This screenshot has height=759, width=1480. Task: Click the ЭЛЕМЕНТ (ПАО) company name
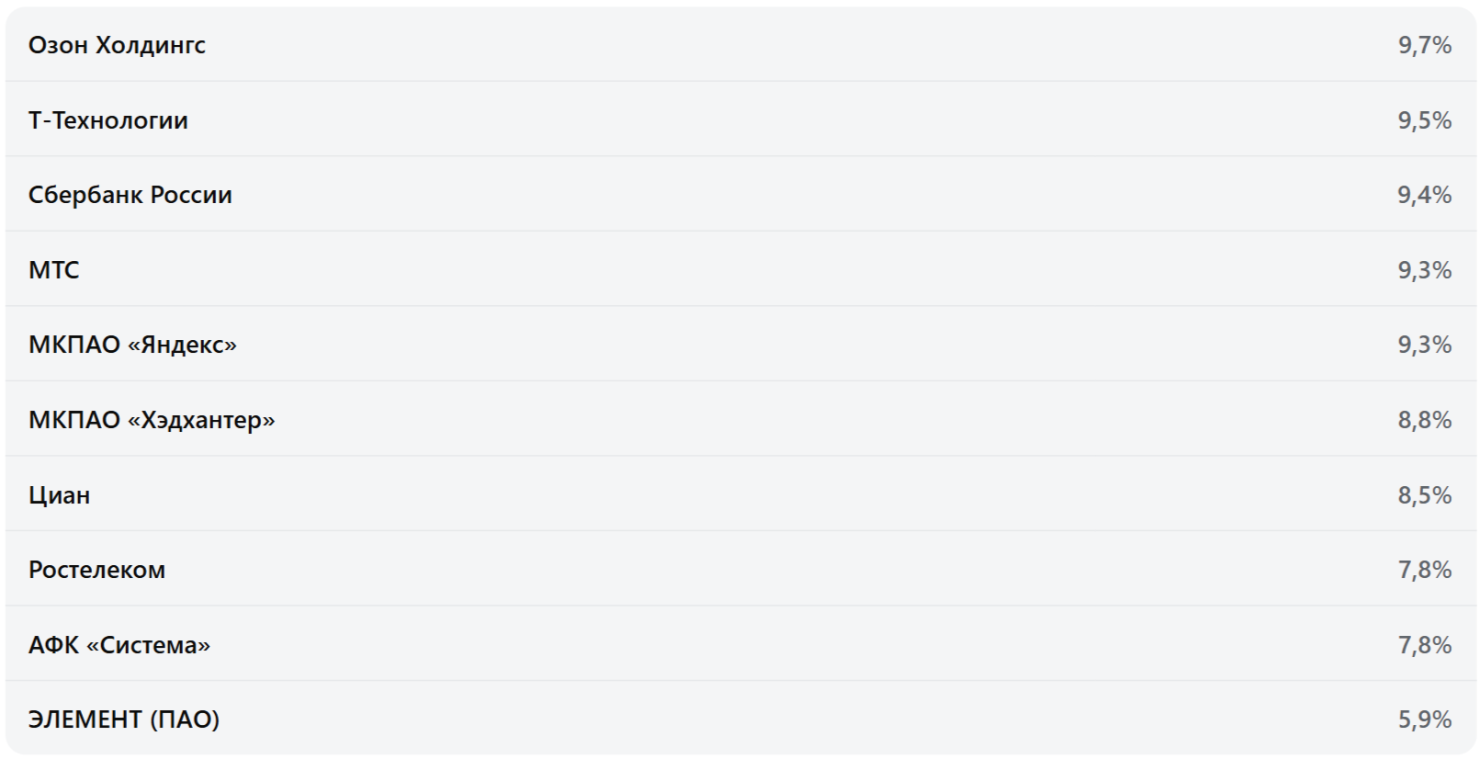[x=124, y=719]
